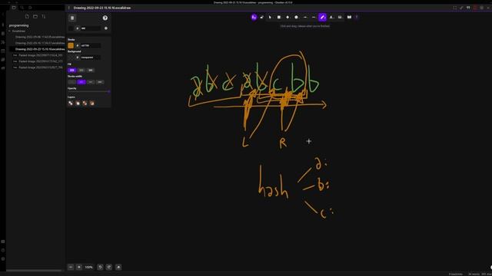The image size is (492, 276).
Task: Select the thinnest stroke width option
Action: coord(71,82)
